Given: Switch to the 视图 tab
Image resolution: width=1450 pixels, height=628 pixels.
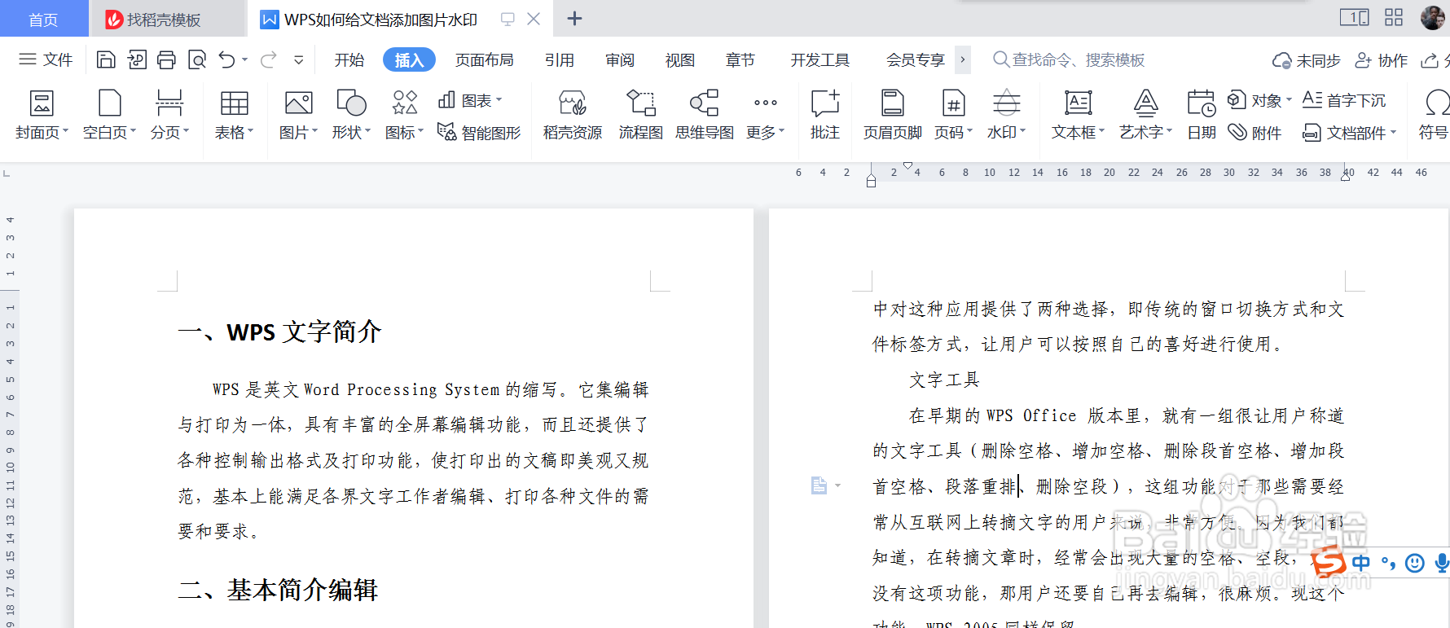Looking at the screenshot, I should pos(680,59).
